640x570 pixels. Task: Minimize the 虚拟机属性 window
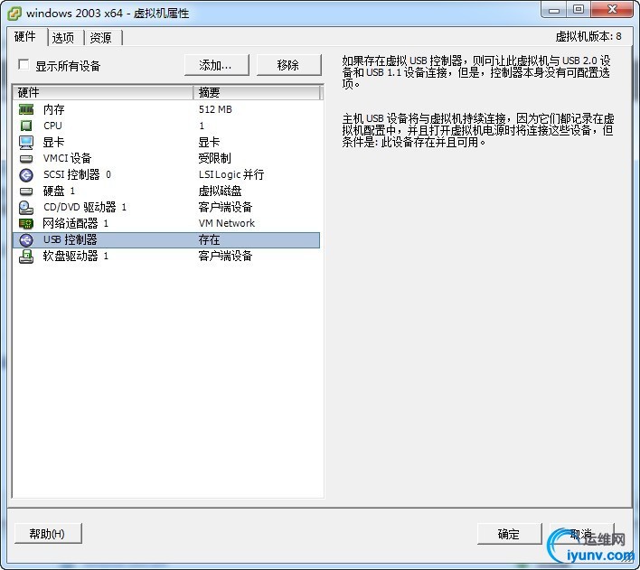(x=554, y=10)
